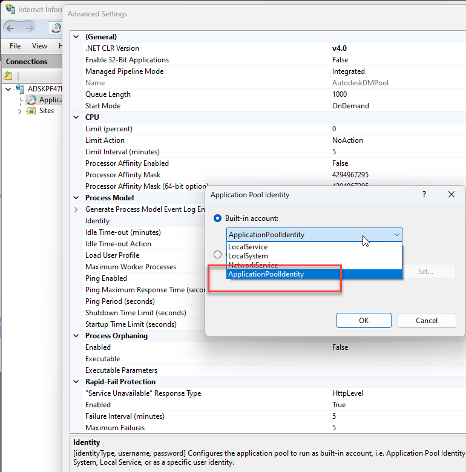Image resolution: width=466 pixels, height=472 pixels.
Task: Select the Built-in account radio button
Action: point(217,218)
